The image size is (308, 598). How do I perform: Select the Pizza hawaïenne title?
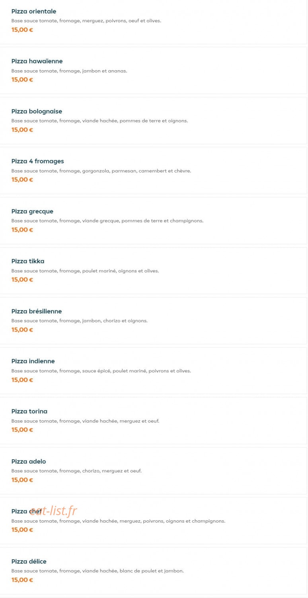[x=37, y=61]
